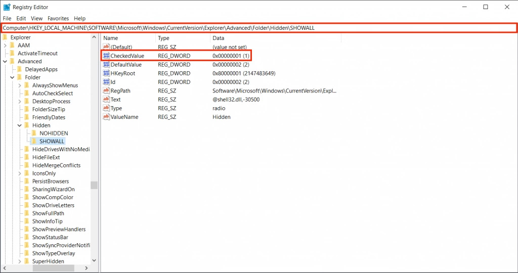Expand the SuperHidden key

click(x=20, y=261)
